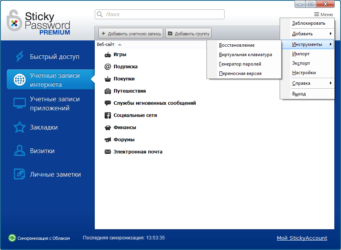Image resolution: width=341 pixels, height=250 pixels.
Task: Toggle the Веб-сайт column sort arrow
Action: click(119, 44)
